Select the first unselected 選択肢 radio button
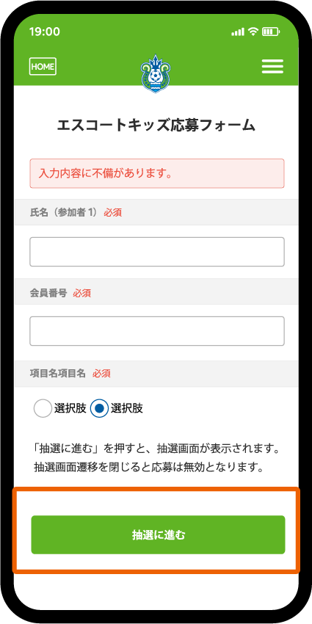This screenshot has height=624, width=312. tap(43, 408)
